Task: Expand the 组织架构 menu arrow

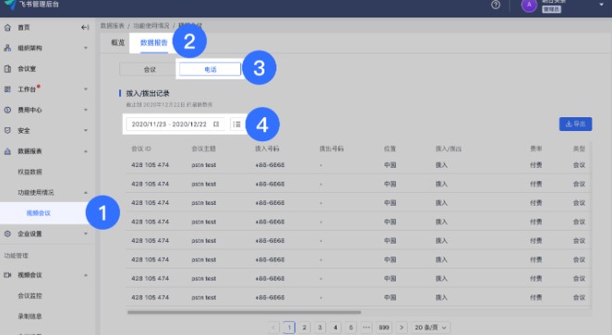Action: coord(85,48)
